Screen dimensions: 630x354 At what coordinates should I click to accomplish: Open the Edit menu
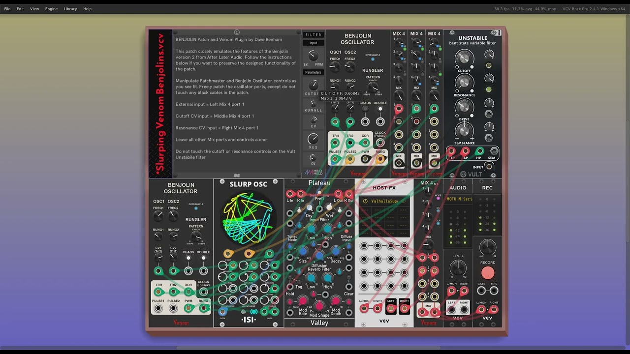click(20, 9)
